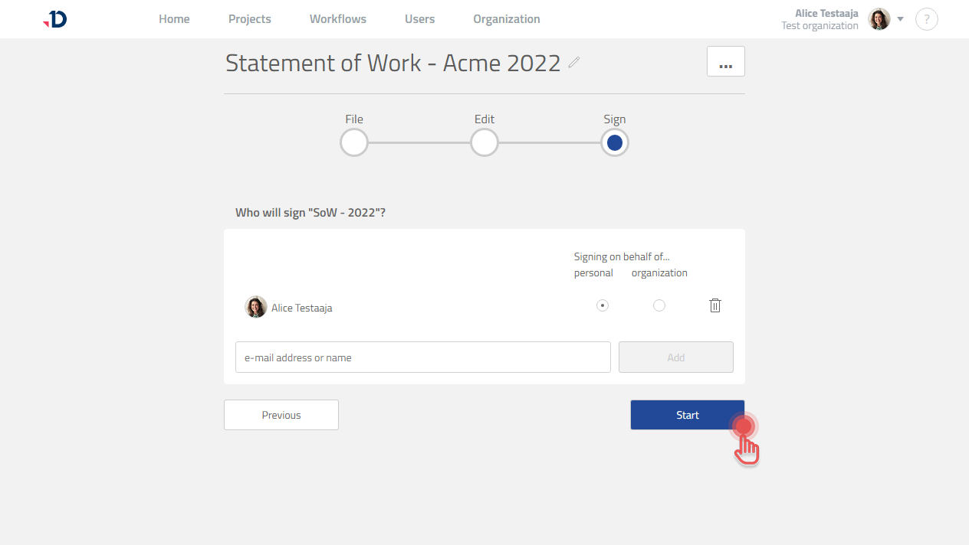Open the account dropdown arrow near the avatar

click(900, 19)
